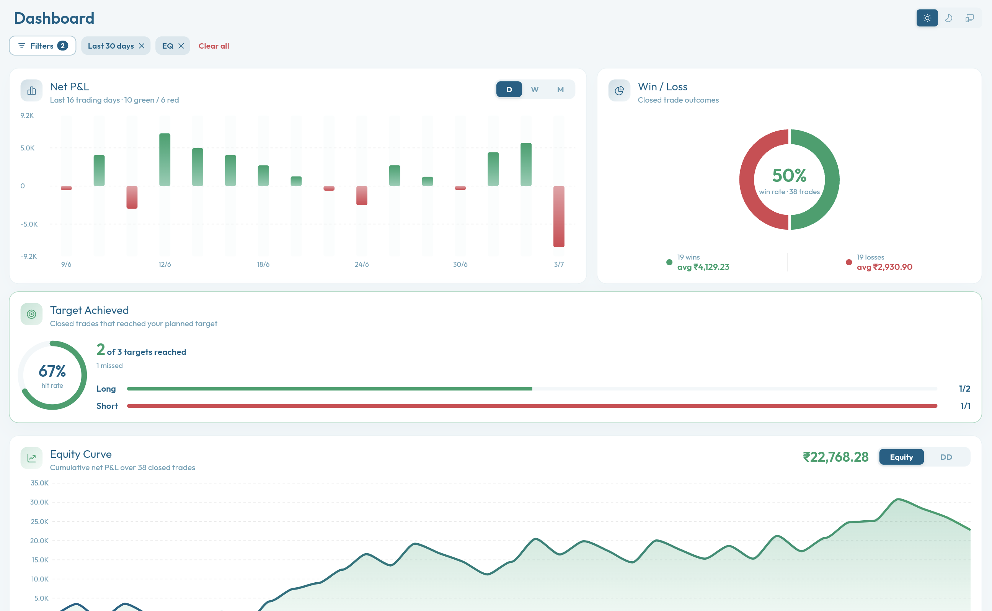Click the 2 of 3 targets reached text
The image size is (992, 611).
click(x=141, y=350)
